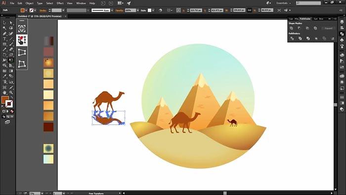Image resolution: width=346 pixels, height=195 pixels.
Task: Open arrange documents dropdown
Action: [121, 3]
